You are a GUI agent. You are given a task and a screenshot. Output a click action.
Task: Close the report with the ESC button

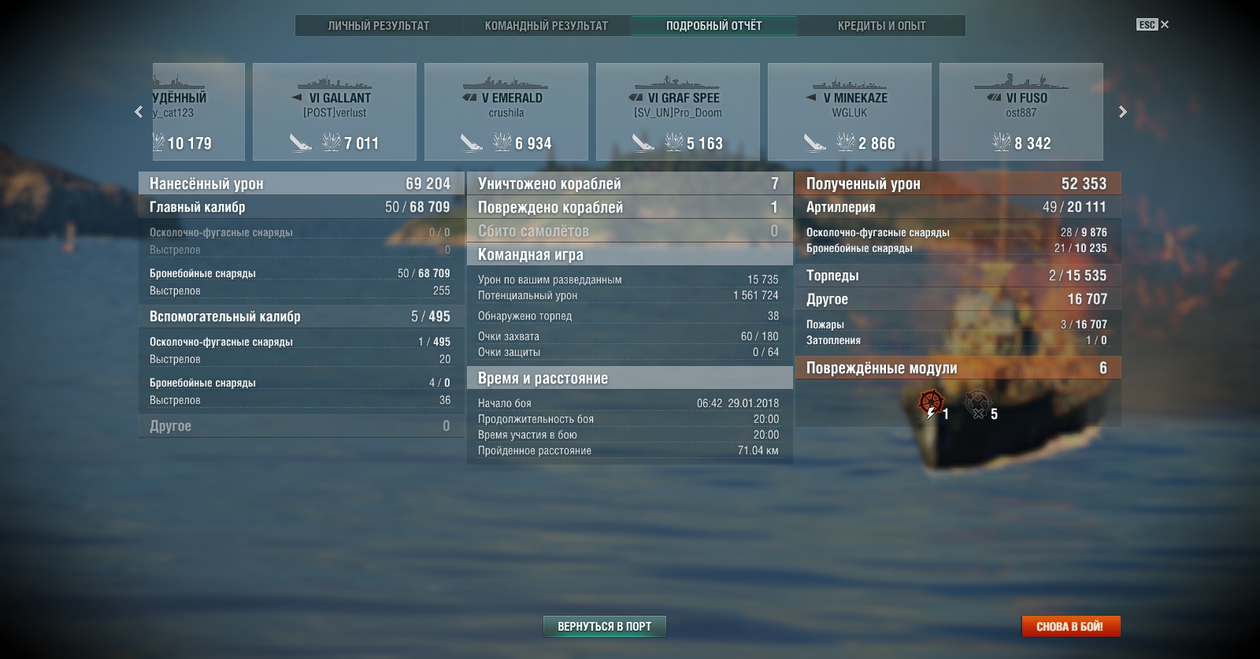coord(1152,24)
